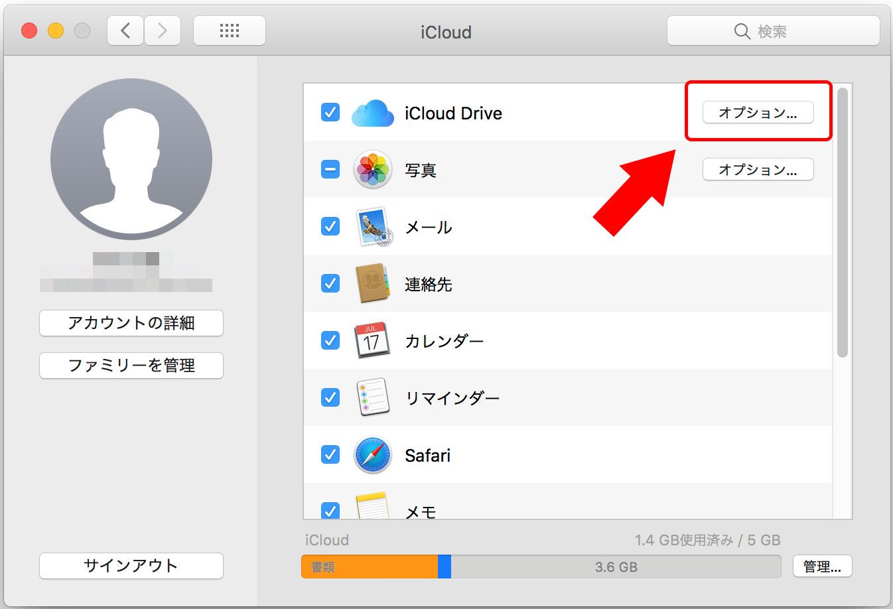Viewport: 893px width, 609px height.
Task: Close the window with red button
Action: (29, 31)
